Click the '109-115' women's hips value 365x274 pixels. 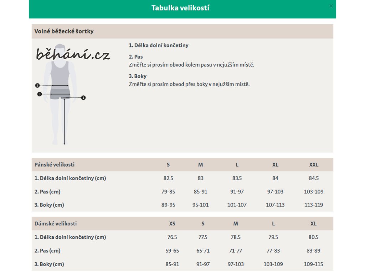(x=313, y=264)
